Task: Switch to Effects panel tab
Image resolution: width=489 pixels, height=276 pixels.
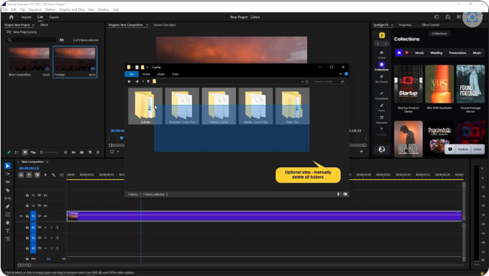Action: tap(44, 25)
